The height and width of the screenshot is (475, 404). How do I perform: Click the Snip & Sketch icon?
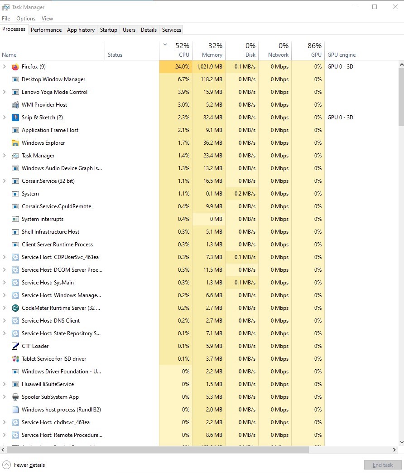click(15, 118)
